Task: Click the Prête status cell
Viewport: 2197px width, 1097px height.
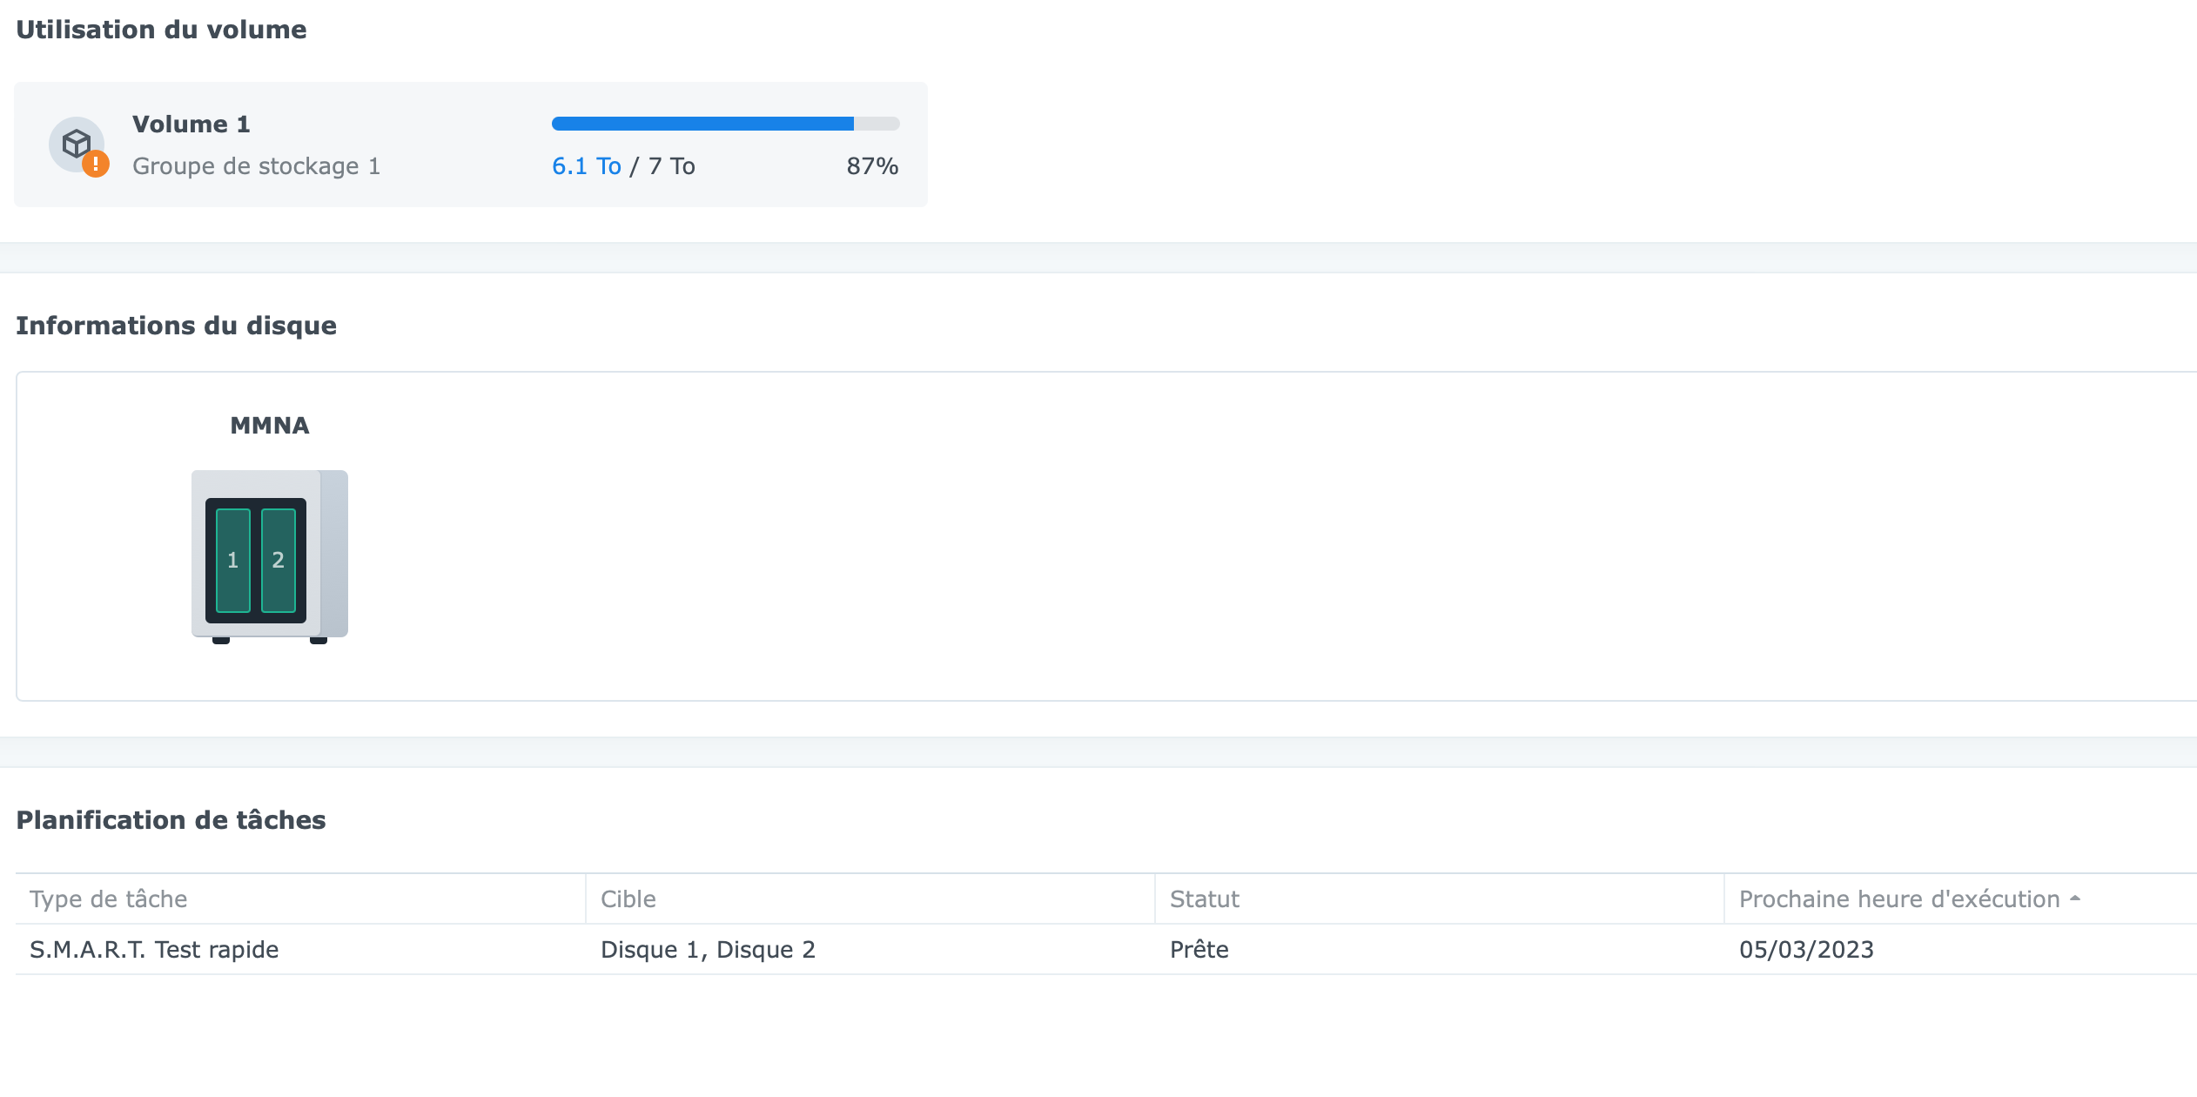Action: pos(1199,950)
